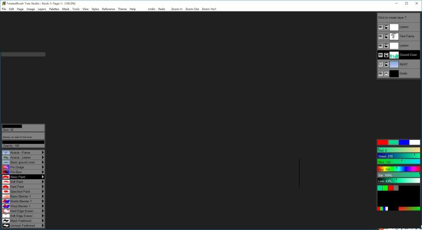422x230 pixels.
Task: Click the Undo button
Action: tap(152, 9)
